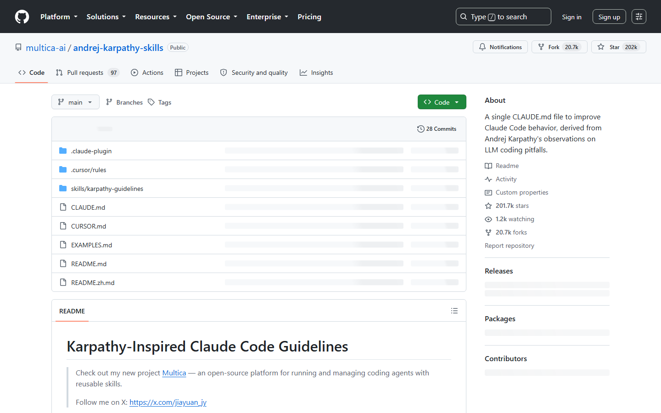This screenshot has width=661, height=413.
Task: Open the Projects tab
Action: pyautogui.click(x=192, y=73)
